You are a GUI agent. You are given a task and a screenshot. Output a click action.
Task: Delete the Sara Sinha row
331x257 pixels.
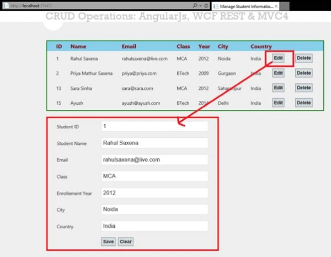pyautogui.click(x=303, y=88)
